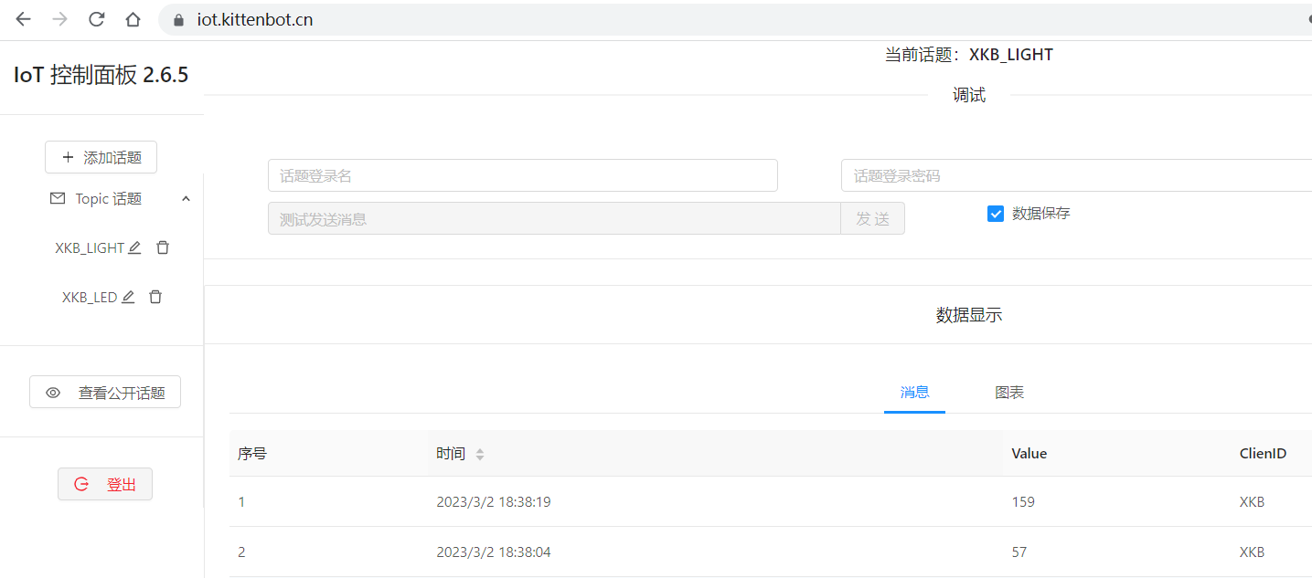The width and height of the screenshot is (1312, 578).
Task: Click the 查看公开话题 button
Action: [105, 393]
